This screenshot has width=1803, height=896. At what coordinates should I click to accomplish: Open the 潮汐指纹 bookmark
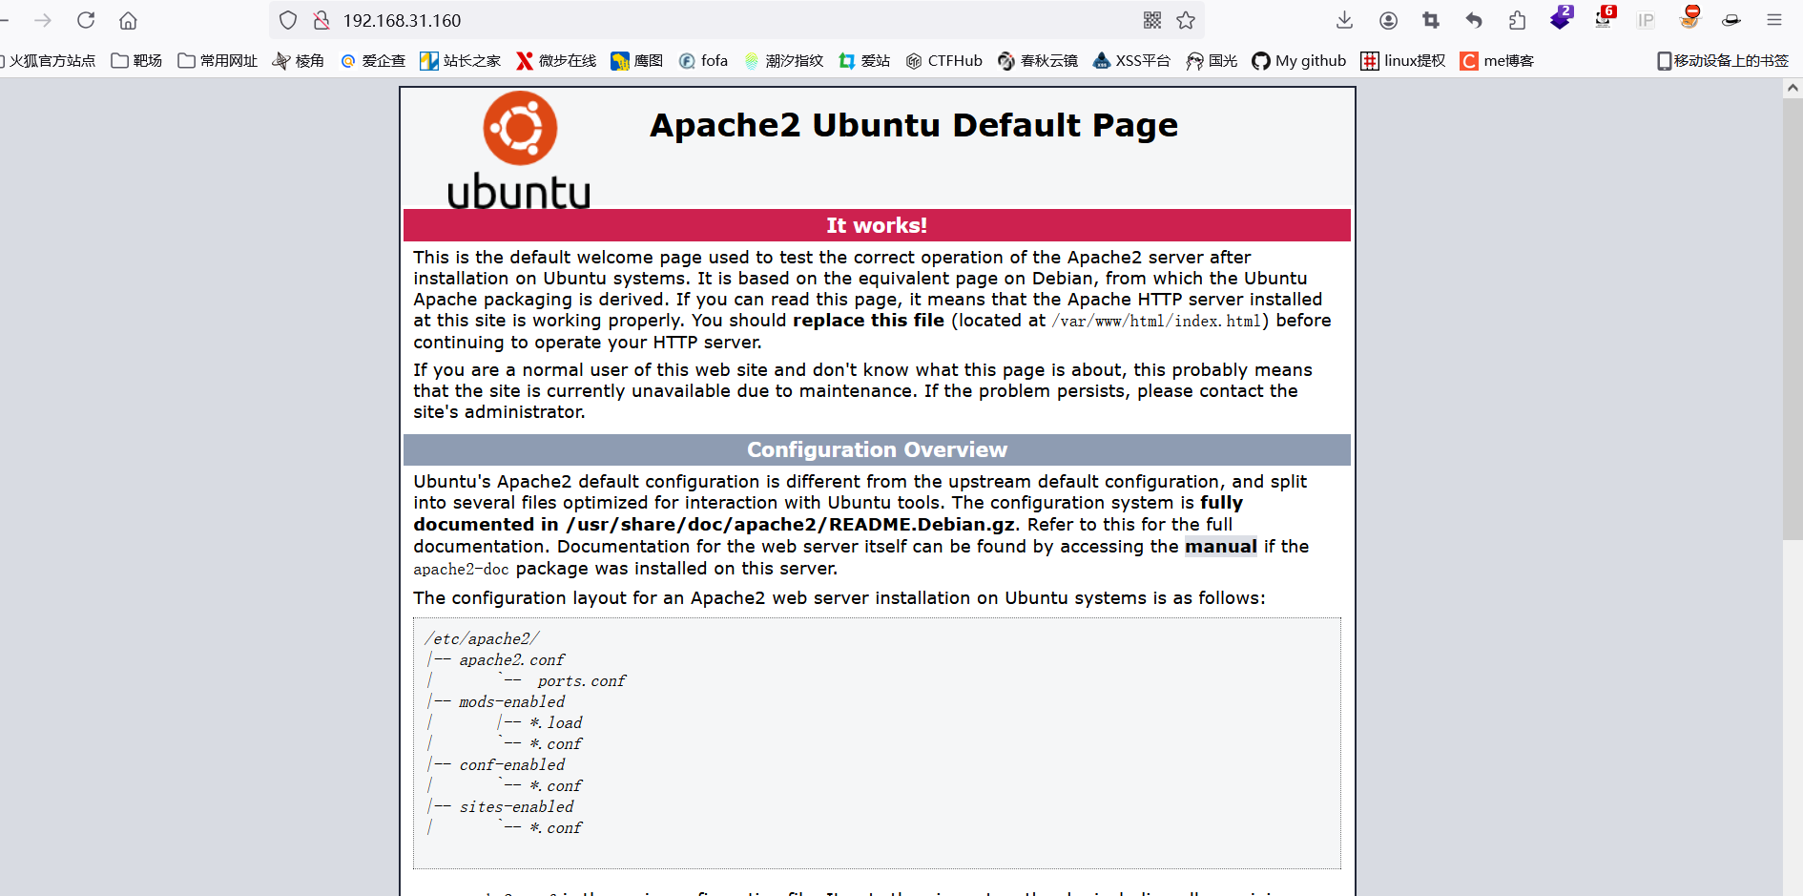coord(783,61)
